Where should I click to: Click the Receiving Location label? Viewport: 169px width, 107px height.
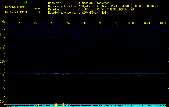pyautogui.click(x=63, y=6)
